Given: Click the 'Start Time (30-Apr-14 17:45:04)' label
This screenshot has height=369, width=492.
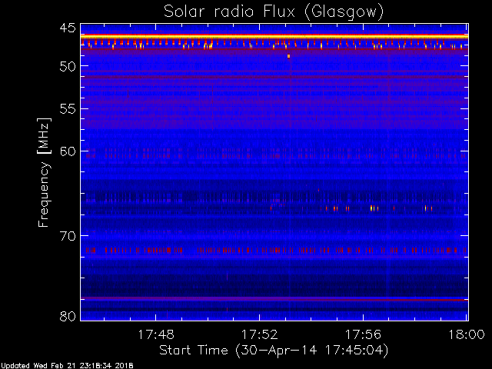Looking at the screenshot, I should click(x=274, y=351).
